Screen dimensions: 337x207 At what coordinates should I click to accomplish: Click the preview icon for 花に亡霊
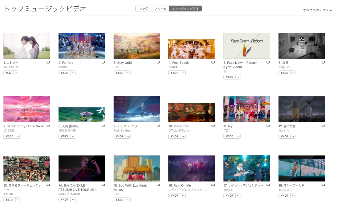pyautogui.click(x=323, y=125)
